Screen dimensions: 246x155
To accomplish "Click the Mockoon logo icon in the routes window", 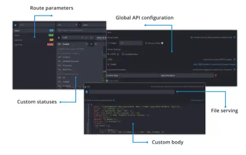I will tap(15, 25).
